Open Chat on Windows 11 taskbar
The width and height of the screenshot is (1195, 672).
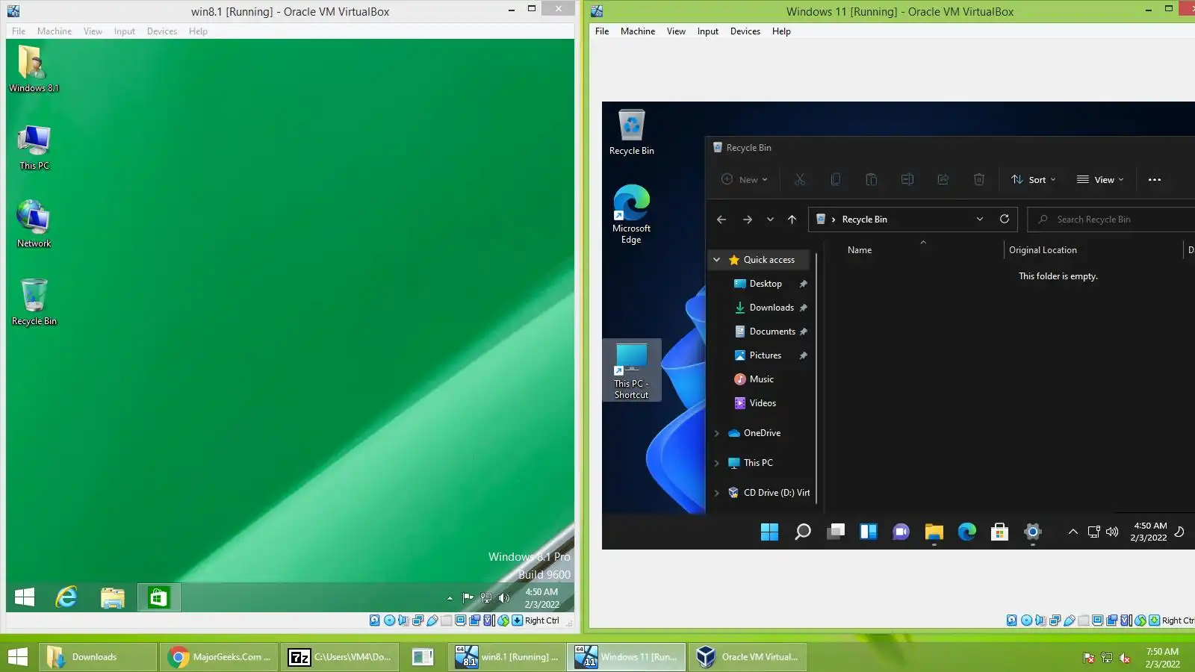901,532
